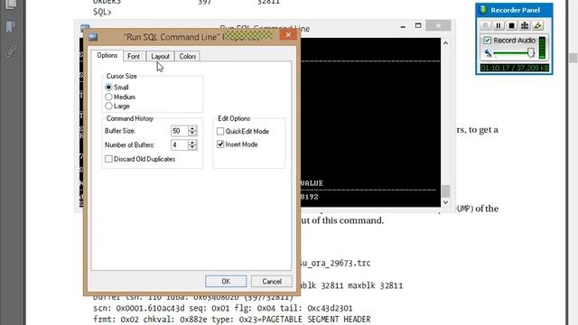Screen dimensions: 578x325
Task: Minimize the Run SQL Command Line window
Action: (x=403, y=26)
